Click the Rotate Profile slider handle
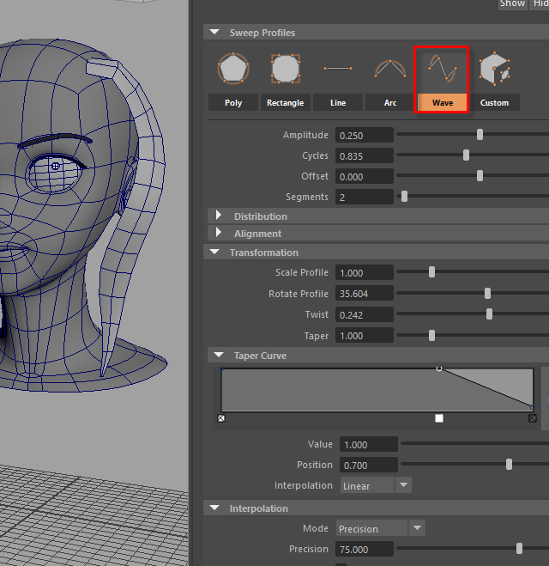The image size is (549, 566). coord(488,293)
